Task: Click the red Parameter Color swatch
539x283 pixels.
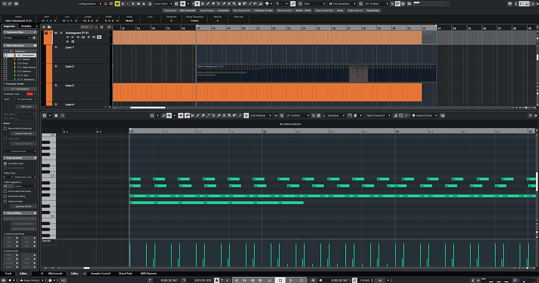Action: [x=30, y=94]
